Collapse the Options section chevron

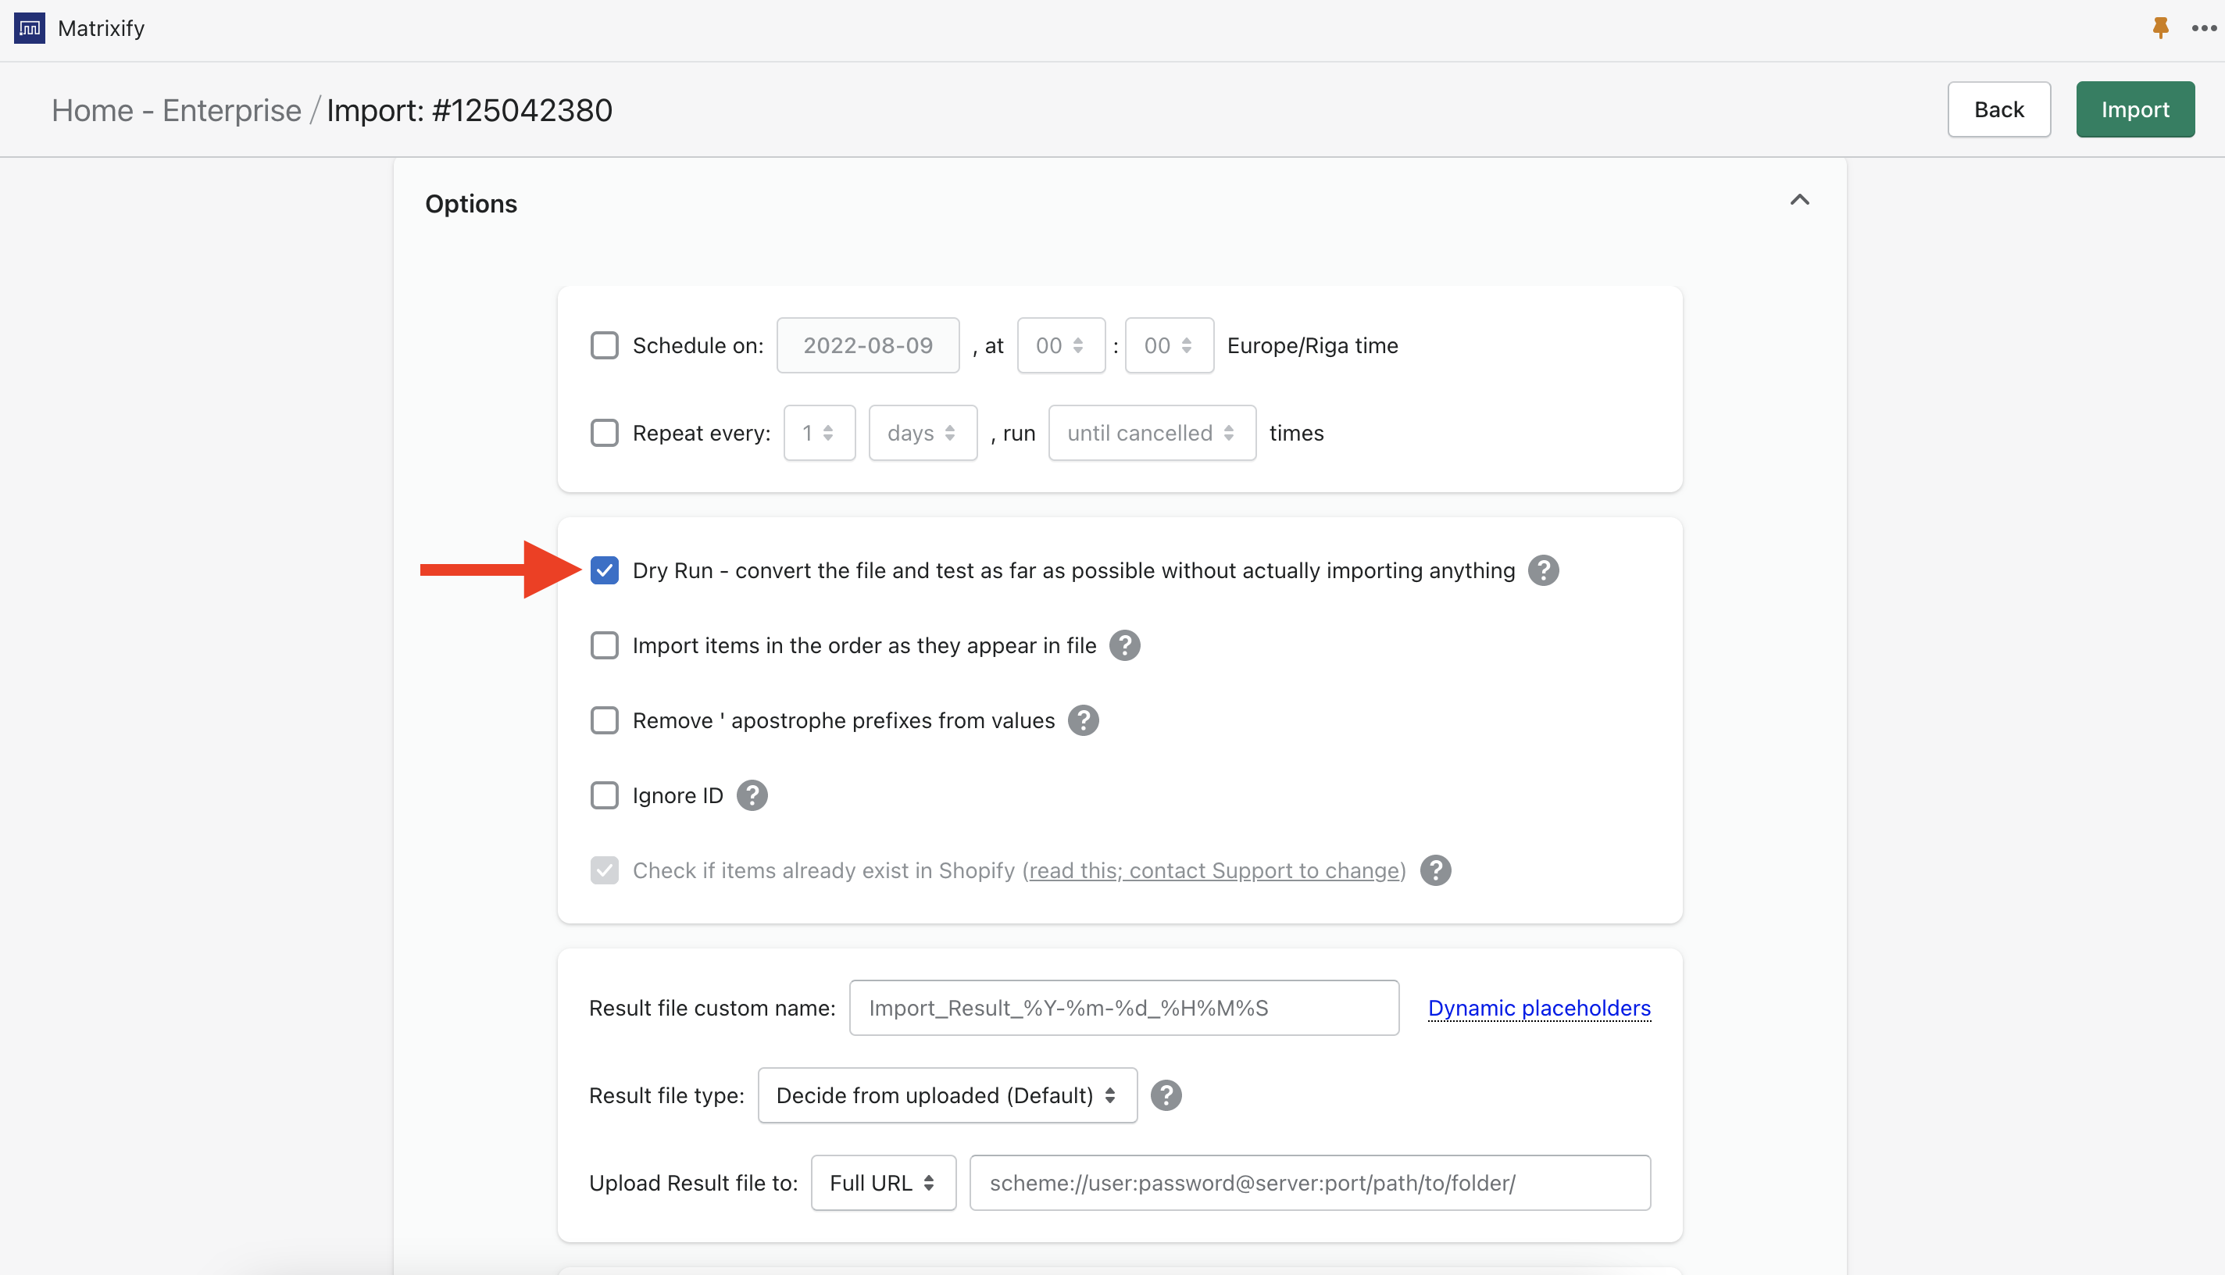point(1798,201)
